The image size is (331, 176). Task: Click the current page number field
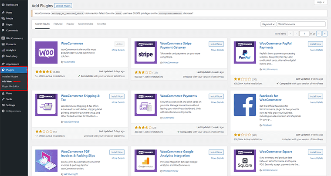coord(304,34)
